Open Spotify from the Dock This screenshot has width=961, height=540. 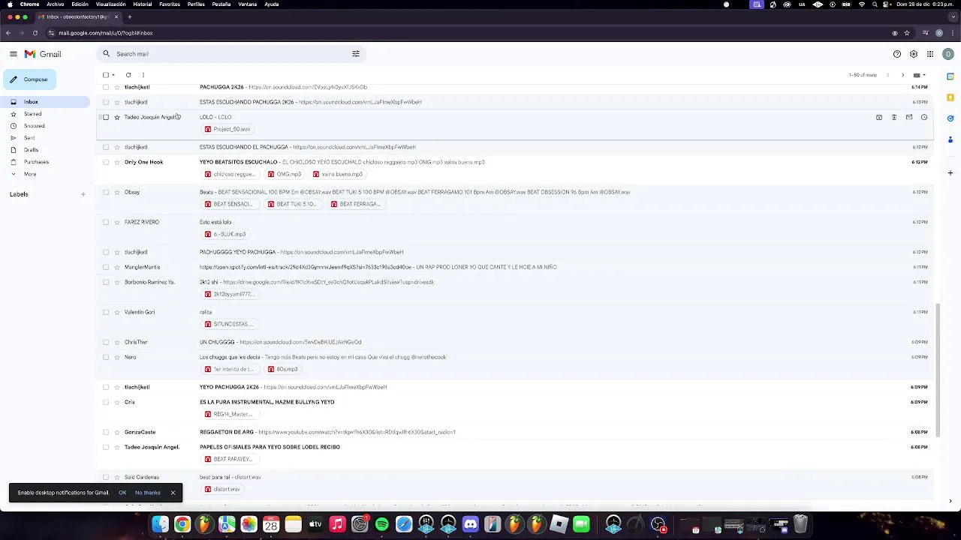(381, 524)
